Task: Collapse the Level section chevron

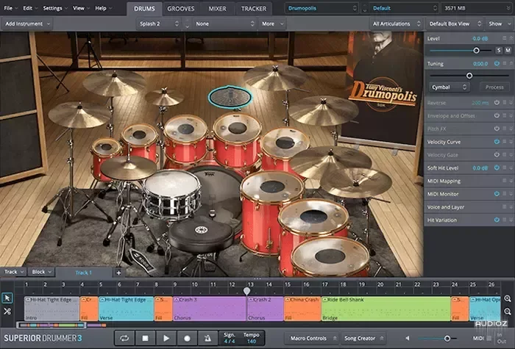Action: [x=511, y=38]
